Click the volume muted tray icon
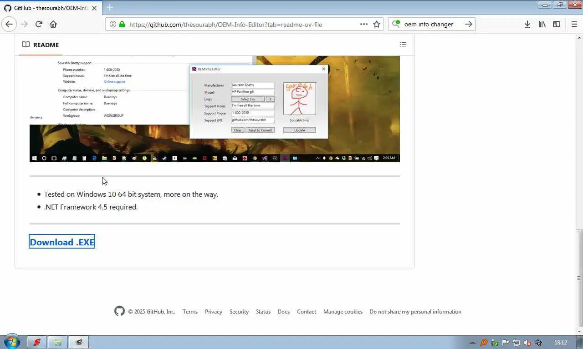 (x=527, y=343)
